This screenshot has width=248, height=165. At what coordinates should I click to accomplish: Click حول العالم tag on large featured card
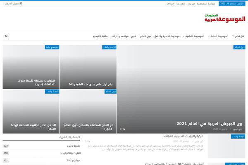coord(239,47)
